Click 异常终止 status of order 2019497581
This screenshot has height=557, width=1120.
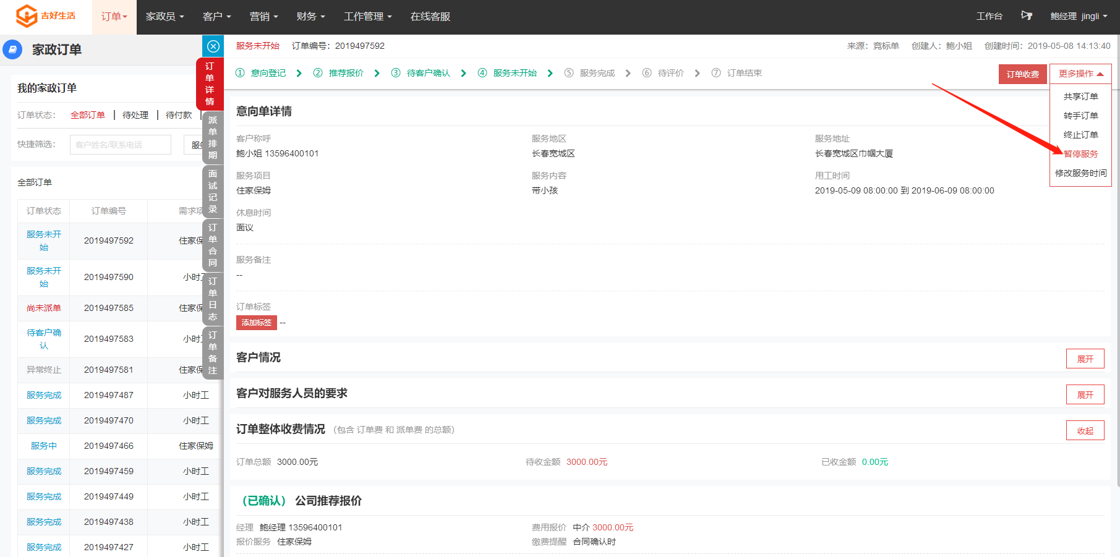(44, 370)
